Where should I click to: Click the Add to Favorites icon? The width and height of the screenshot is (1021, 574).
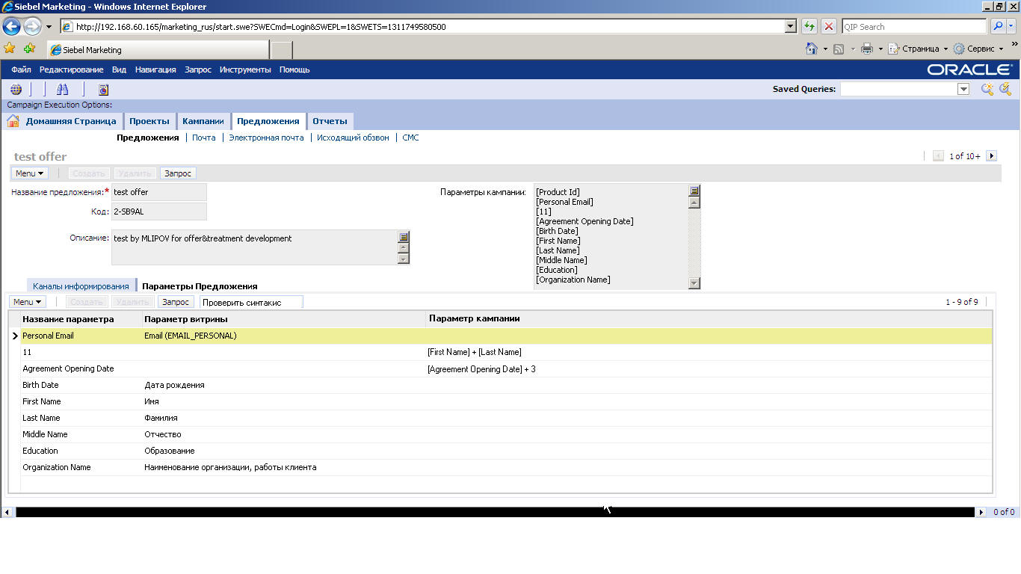pos(30,49)
